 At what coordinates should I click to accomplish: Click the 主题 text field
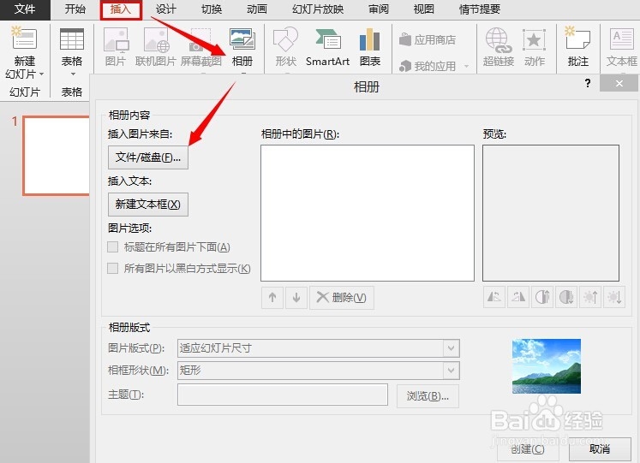tap(283, 395)
